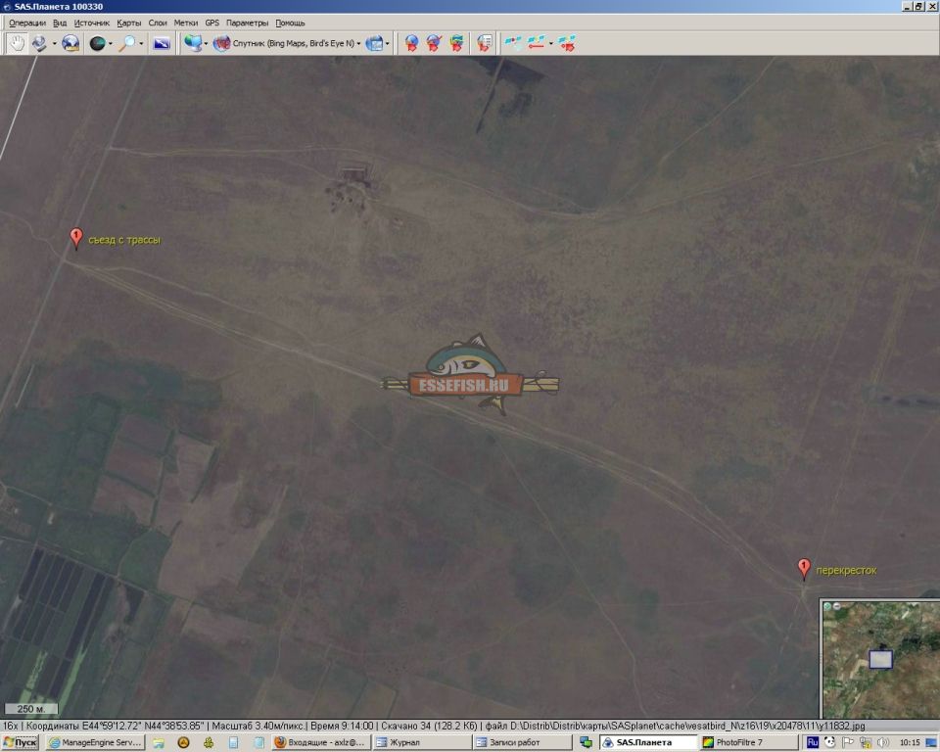
Task: Expand the GPS track dropdown arrow
Action: [551, 43]
